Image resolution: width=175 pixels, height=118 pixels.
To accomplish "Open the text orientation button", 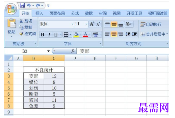I will (129, 24).
